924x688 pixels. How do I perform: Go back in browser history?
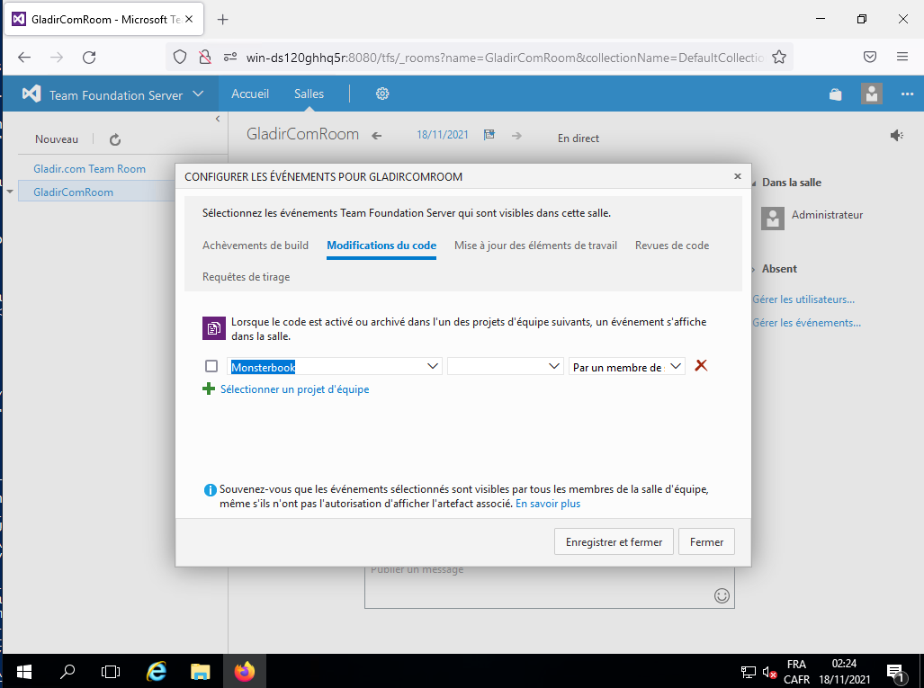coord(24,58)
